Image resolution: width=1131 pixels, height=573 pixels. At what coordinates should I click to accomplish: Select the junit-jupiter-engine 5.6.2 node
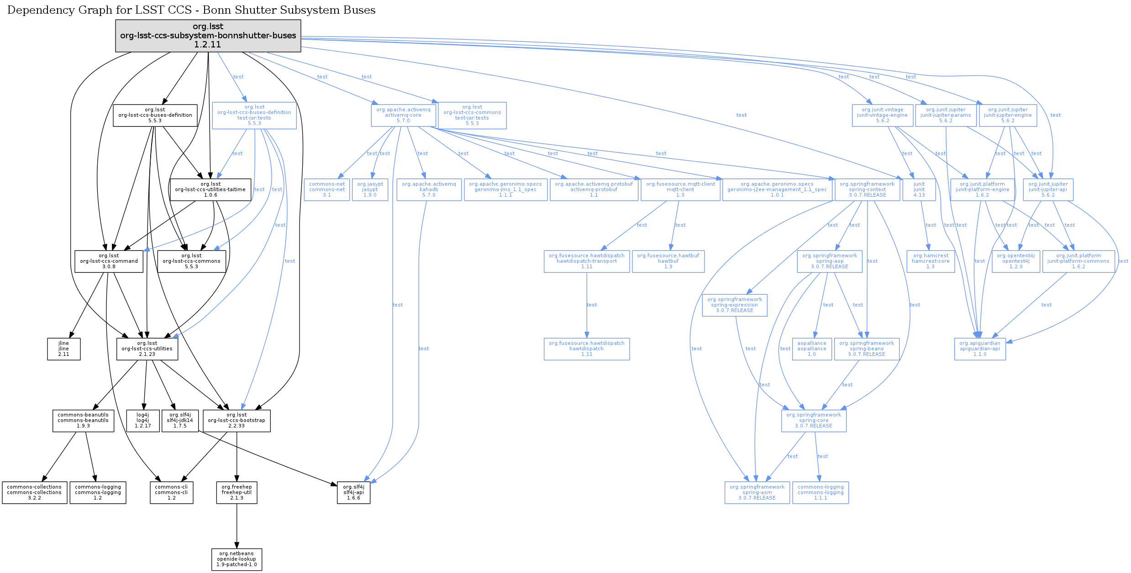(1007, 115)
